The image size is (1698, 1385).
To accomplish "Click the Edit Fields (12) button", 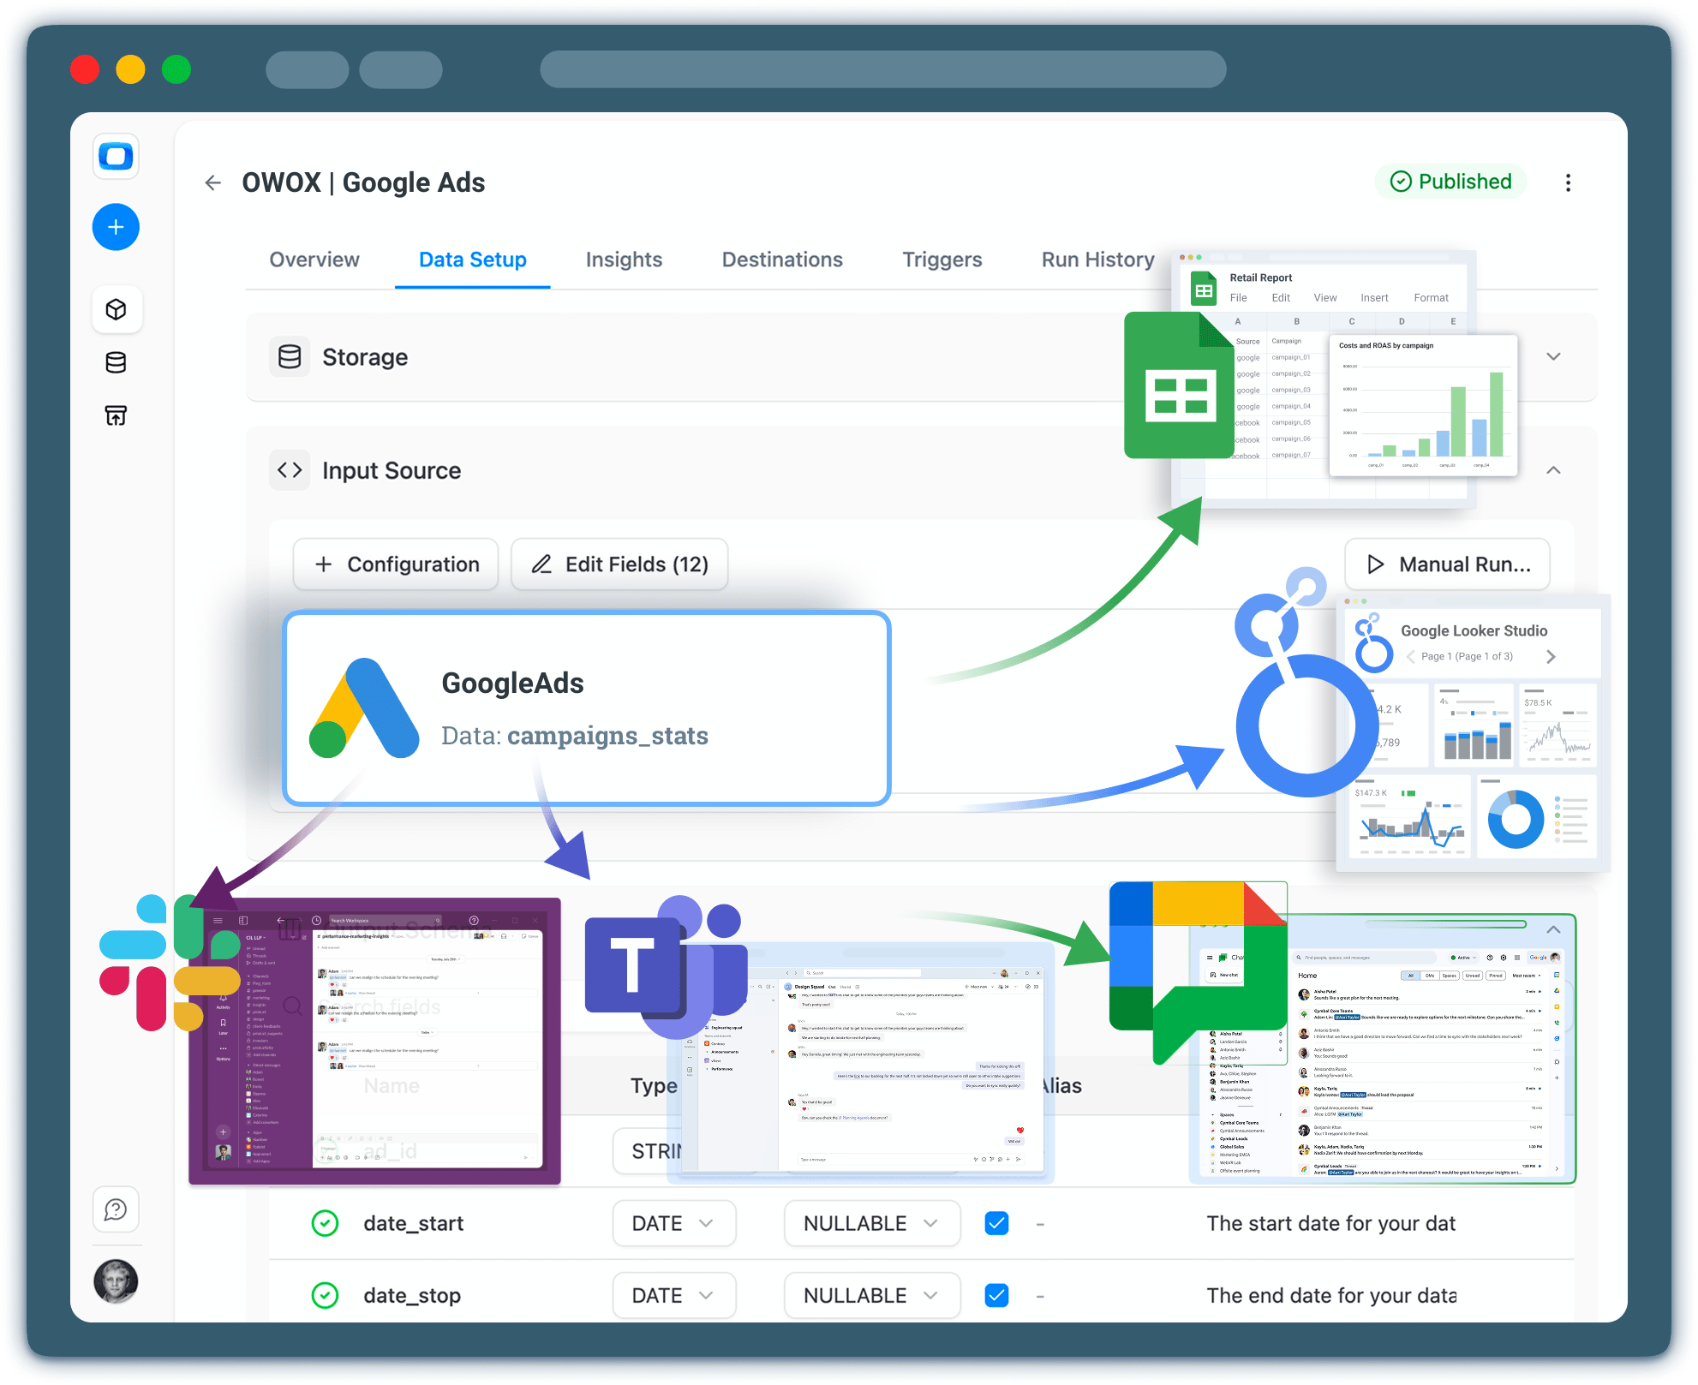I will (619, 564).
